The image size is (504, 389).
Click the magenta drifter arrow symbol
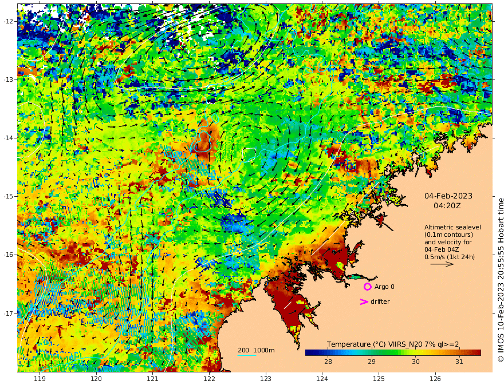364,301
